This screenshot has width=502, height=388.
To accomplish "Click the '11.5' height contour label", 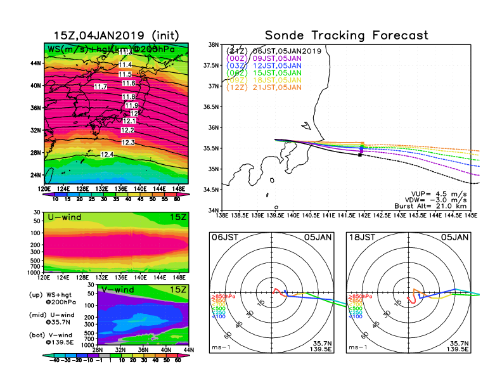I will (x=125, y=74).
